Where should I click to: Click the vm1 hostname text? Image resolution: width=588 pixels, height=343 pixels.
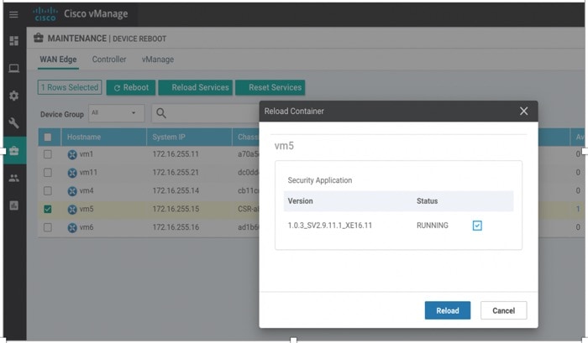87,154
